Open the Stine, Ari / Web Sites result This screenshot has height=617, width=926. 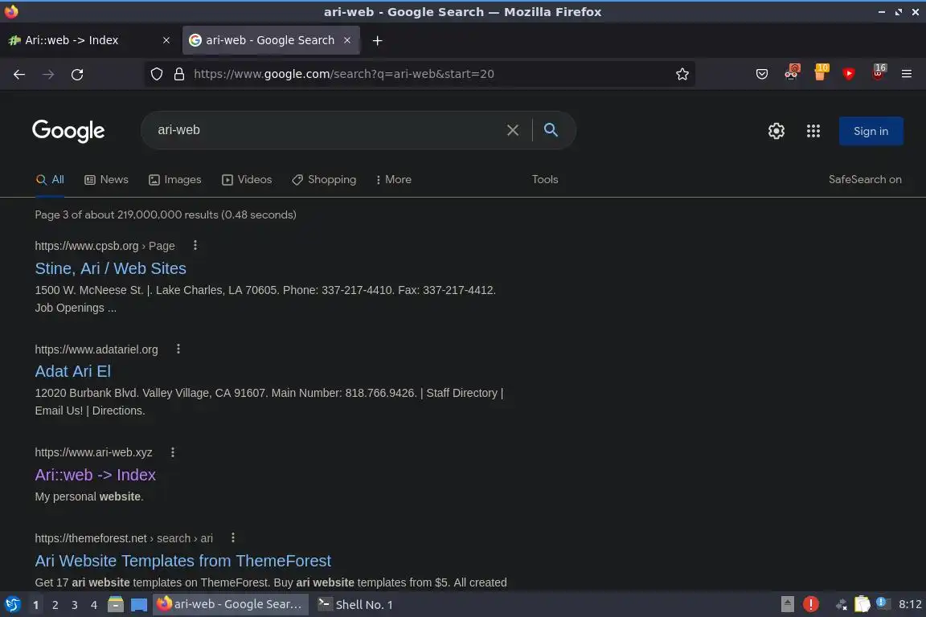pyautogui.click(x=110, y=268)
